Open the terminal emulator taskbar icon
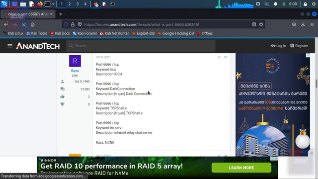Screen dimensions: 318x179 click(x=48, y=4)
